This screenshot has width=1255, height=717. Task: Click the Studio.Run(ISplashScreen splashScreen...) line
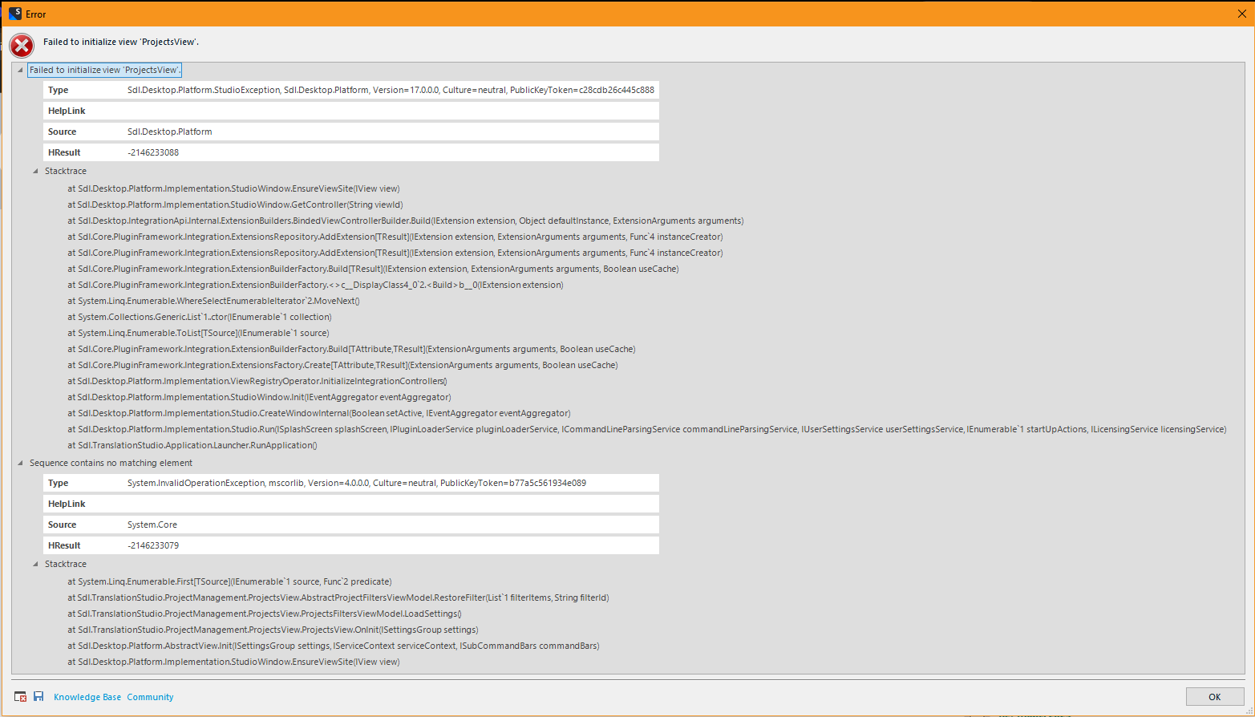click(647, 429)
